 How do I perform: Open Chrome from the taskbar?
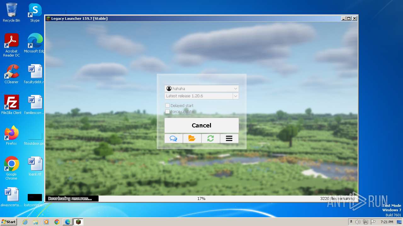coord(57,222)
